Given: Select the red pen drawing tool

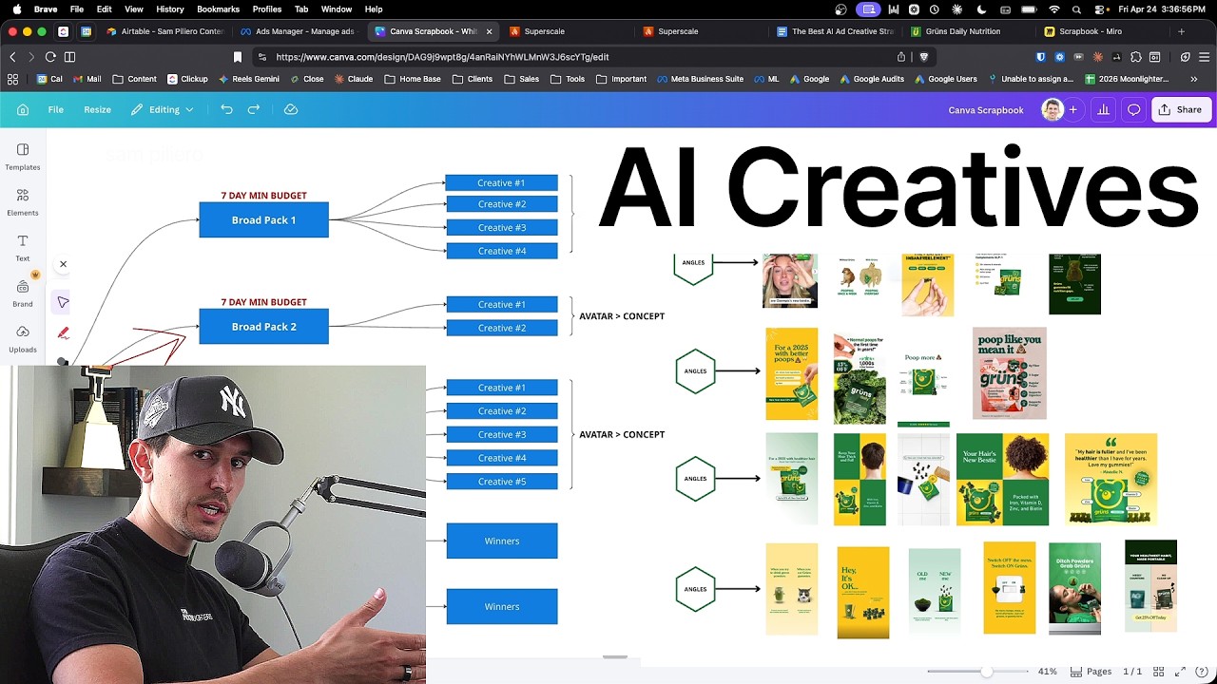Looking at the screenshot, I should [63, 333].
